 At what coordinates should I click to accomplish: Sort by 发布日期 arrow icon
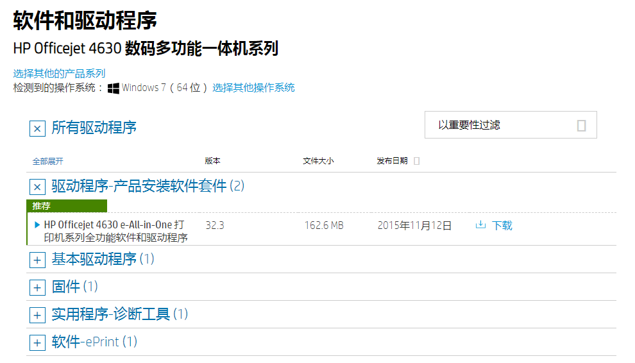[417, 161]
